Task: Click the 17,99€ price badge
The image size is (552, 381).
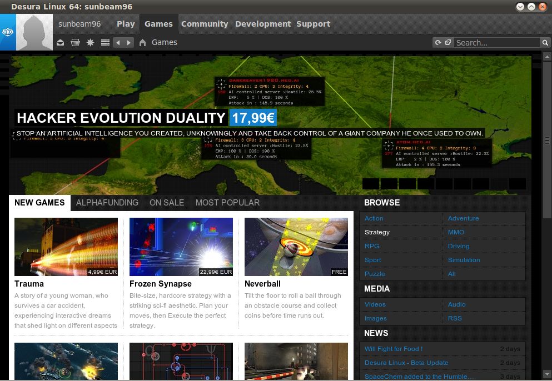Action: click(253, 118)
